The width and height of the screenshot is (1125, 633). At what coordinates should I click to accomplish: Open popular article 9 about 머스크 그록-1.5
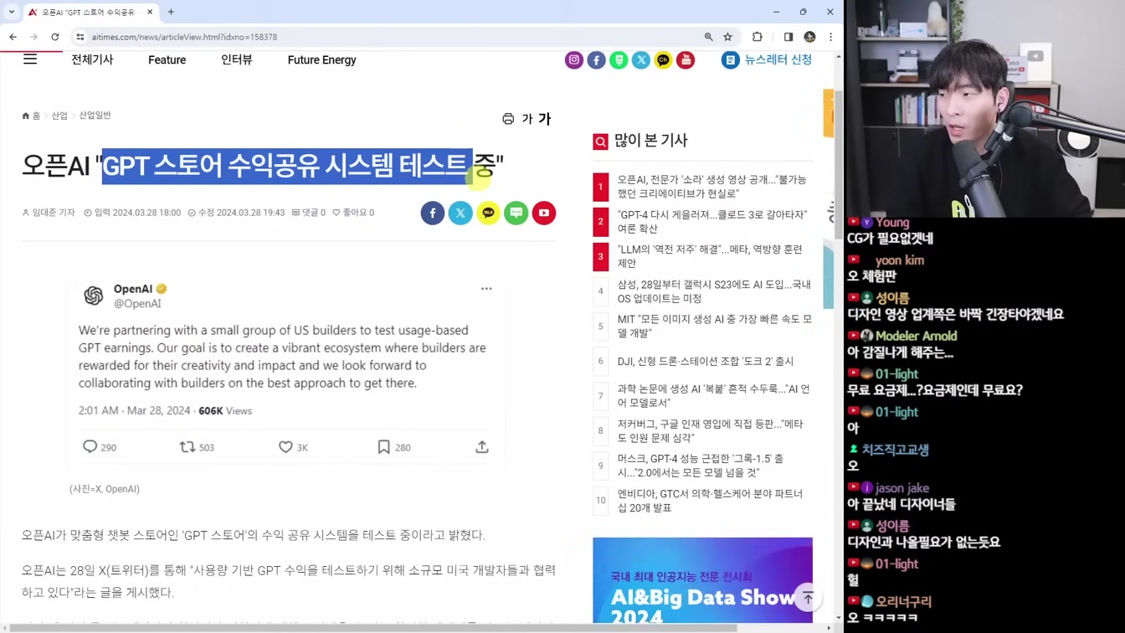[701, 466]
